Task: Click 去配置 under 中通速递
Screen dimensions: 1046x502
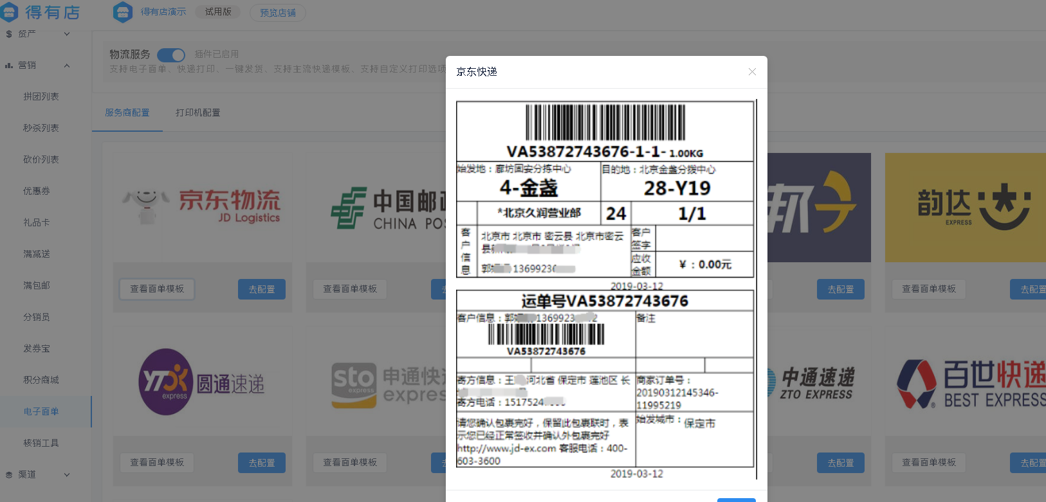Action: (x=841, y=463)
